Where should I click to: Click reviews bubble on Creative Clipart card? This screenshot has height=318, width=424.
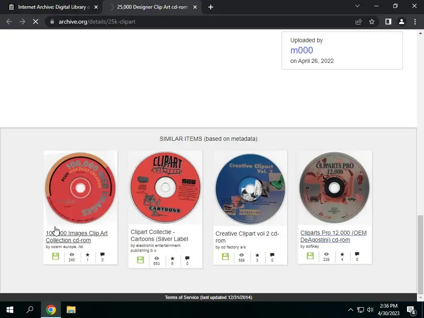coord(272,255)
